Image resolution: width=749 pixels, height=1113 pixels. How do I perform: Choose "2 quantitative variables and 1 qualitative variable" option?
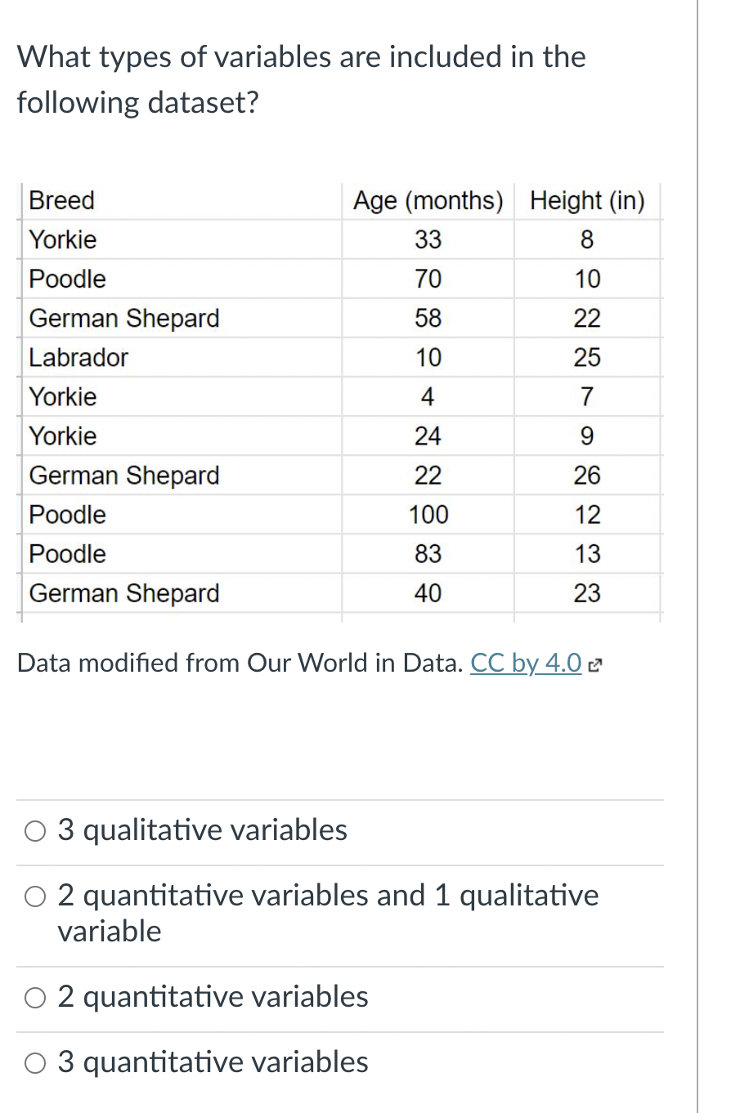[35, 897]
